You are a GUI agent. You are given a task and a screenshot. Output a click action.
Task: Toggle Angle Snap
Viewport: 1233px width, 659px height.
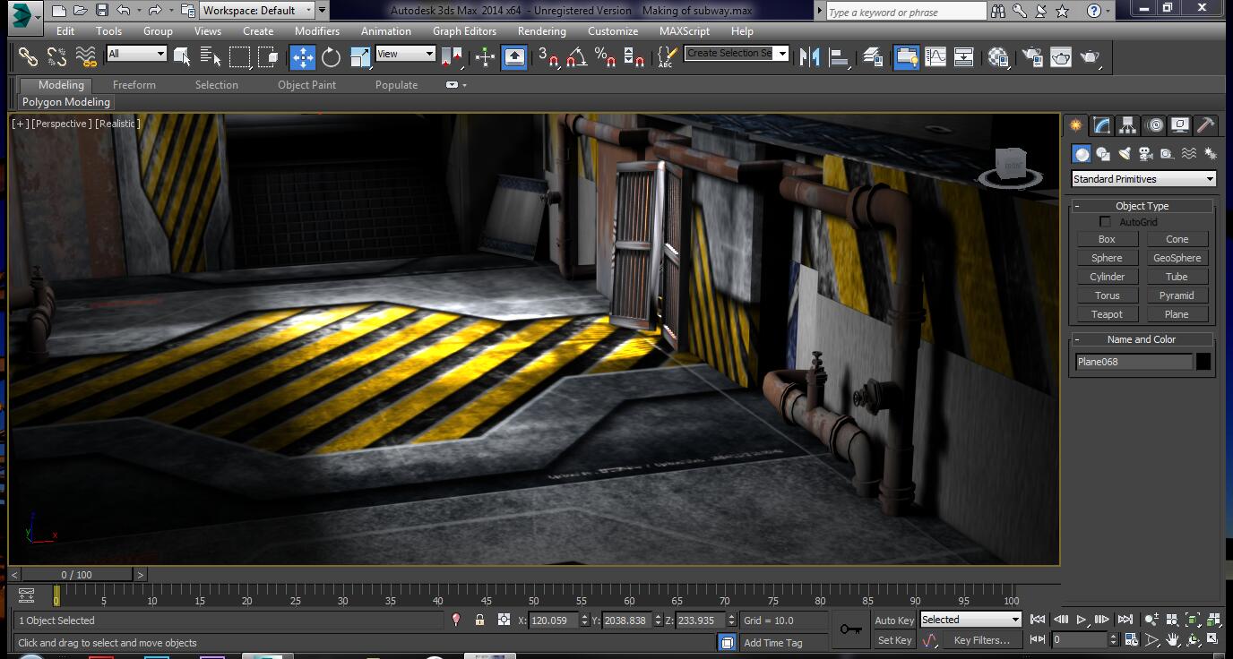pos(577,57)
